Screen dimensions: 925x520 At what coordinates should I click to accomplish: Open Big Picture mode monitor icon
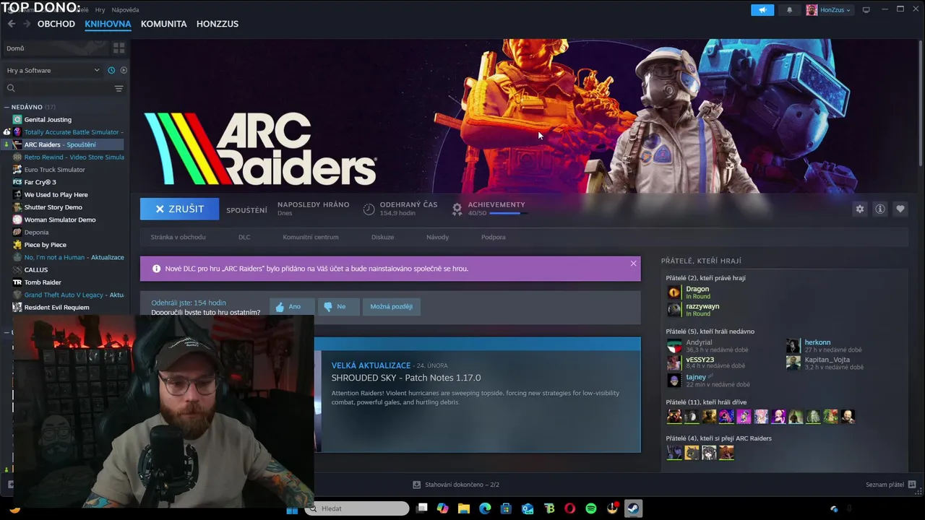866,10
